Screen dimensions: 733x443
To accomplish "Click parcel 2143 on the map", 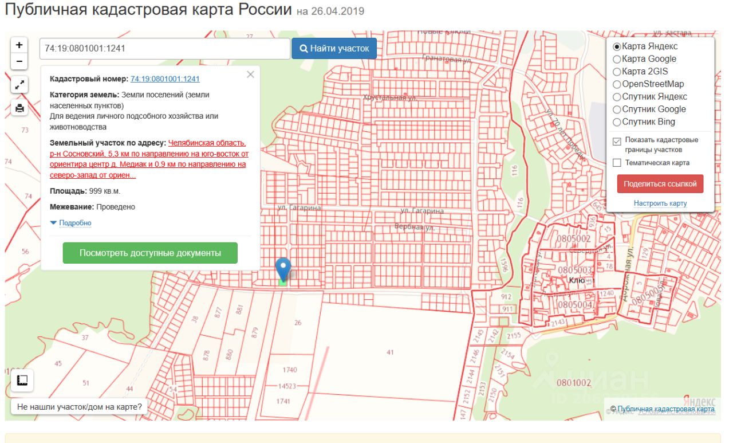I will pos(559,323).
